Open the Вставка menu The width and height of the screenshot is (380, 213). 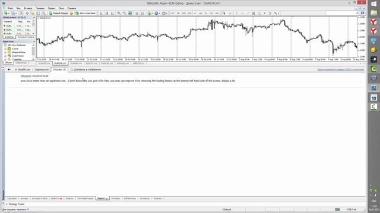click(28, 8)
